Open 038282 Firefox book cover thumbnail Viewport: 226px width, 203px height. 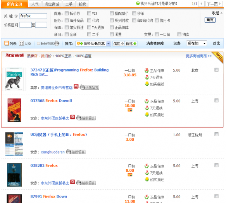[x=14, y=175]
